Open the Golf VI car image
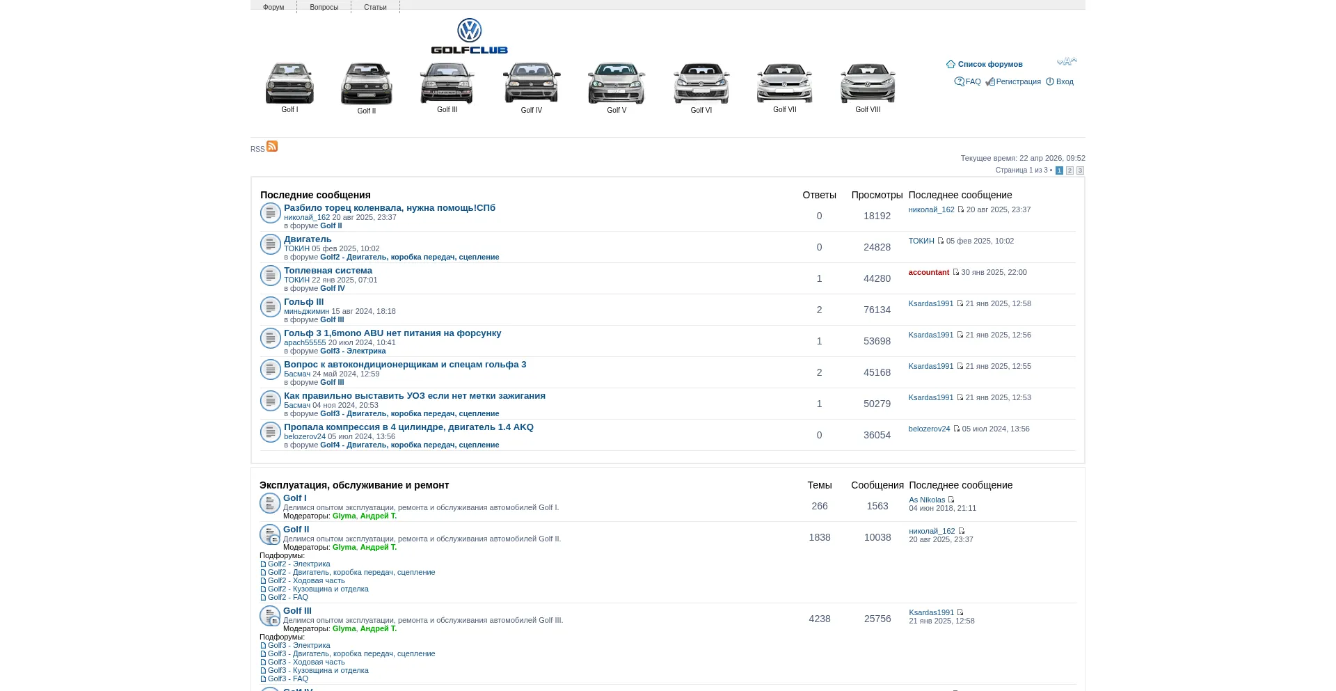The height and width of the screenshot is (691, 1336). tap(701, 84)
